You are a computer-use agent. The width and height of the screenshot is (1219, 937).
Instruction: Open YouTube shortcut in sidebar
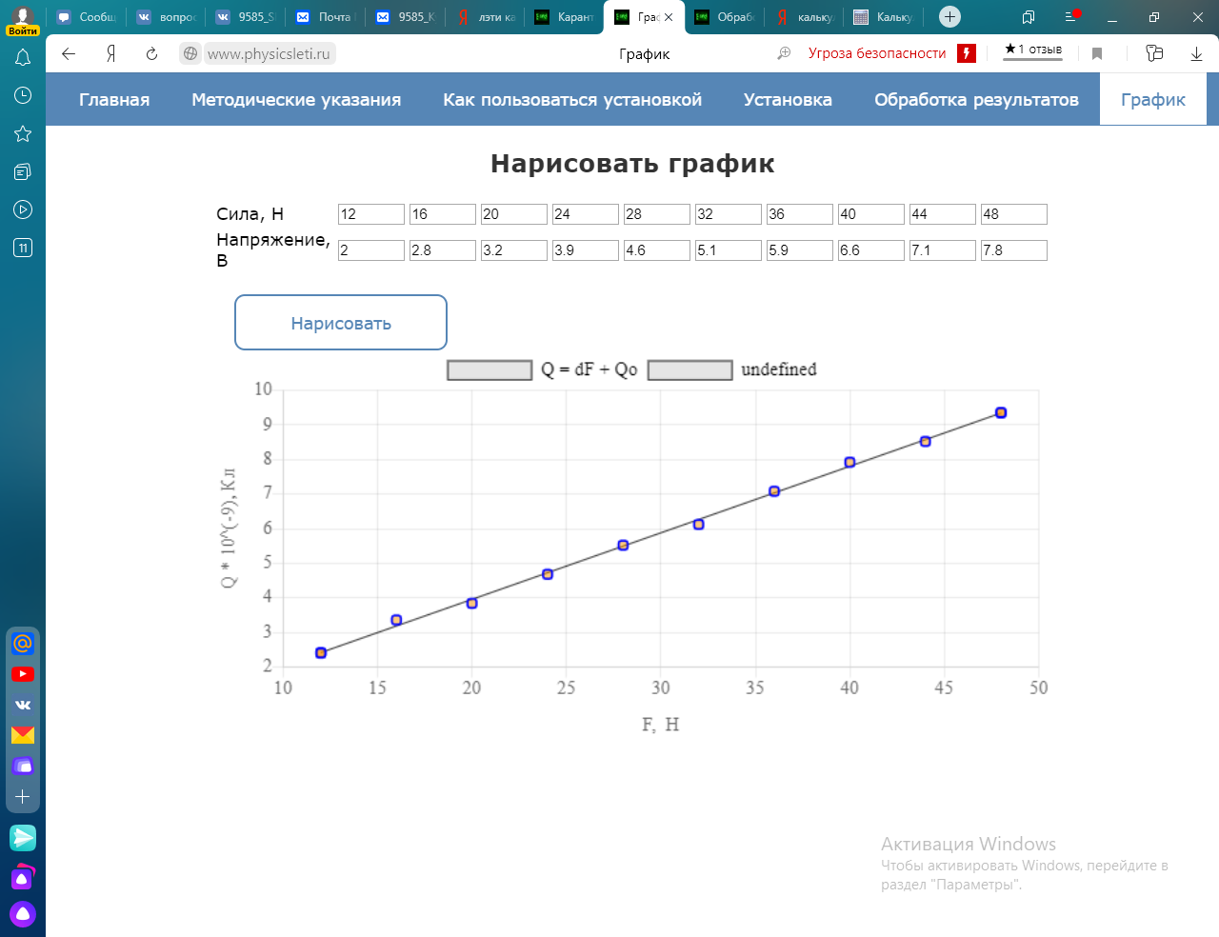click(23, 674)
